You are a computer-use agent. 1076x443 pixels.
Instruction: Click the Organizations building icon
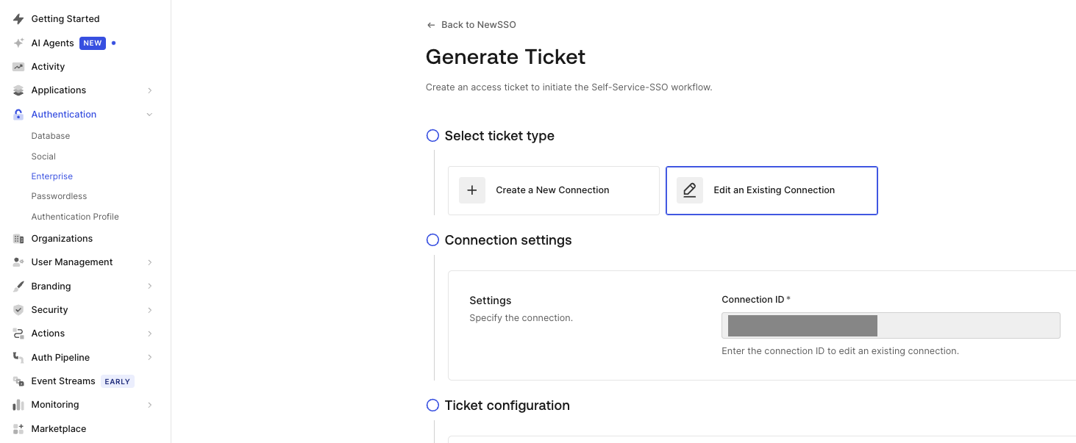pyautogui.click(x=18, y=239)
